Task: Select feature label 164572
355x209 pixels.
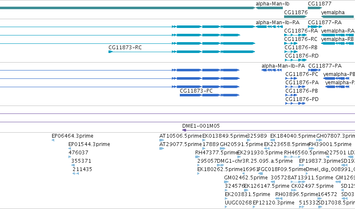Action: coord(327,194)
